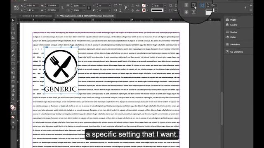Screen dimensions: 264x148
Task: Open the stroke weight dropdown
Action: point(165,5)
